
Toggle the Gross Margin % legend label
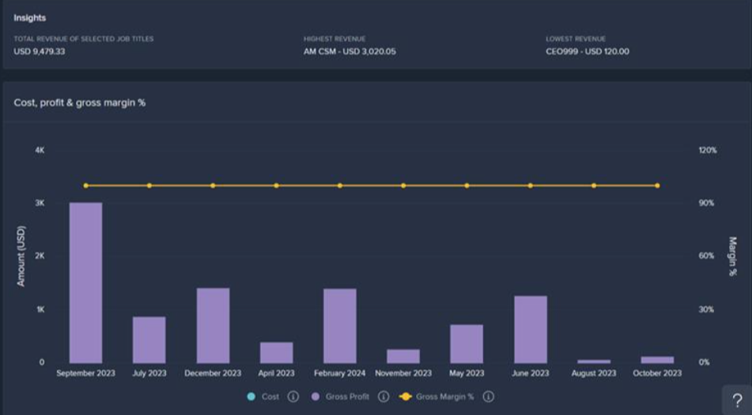[444, 397]
